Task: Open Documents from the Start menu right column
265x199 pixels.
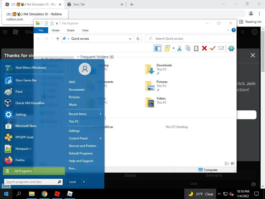Action: pyautogui.click(x=77, y=89)
